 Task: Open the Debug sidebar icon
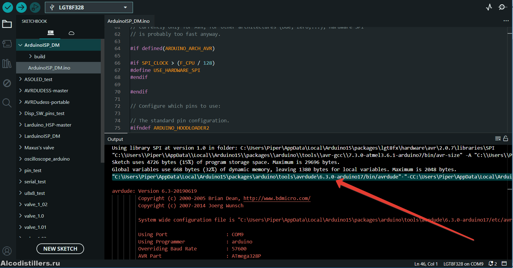point(7,83)
